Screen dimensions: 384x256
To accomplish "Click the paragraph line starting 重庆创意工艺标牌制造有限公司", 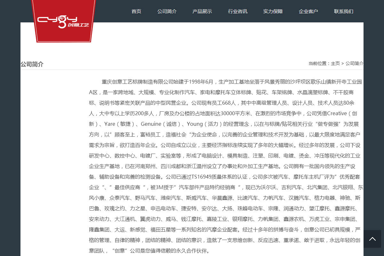I will pos(232,82).
